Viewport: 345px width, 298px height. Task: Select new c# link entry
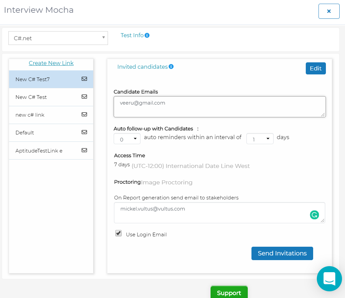(x=51, y=115)
